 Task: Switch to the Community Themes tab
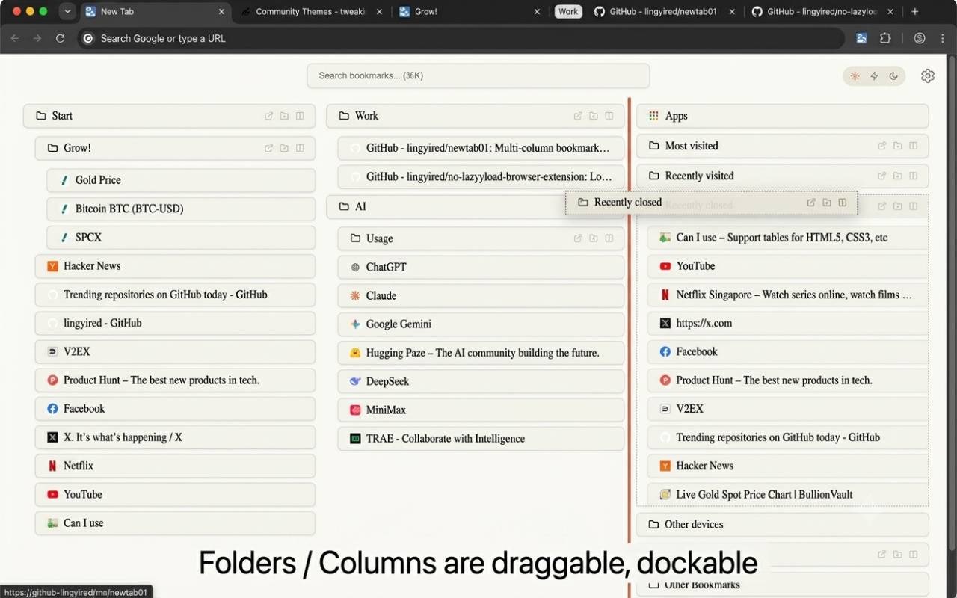click(x=311, y=12)
